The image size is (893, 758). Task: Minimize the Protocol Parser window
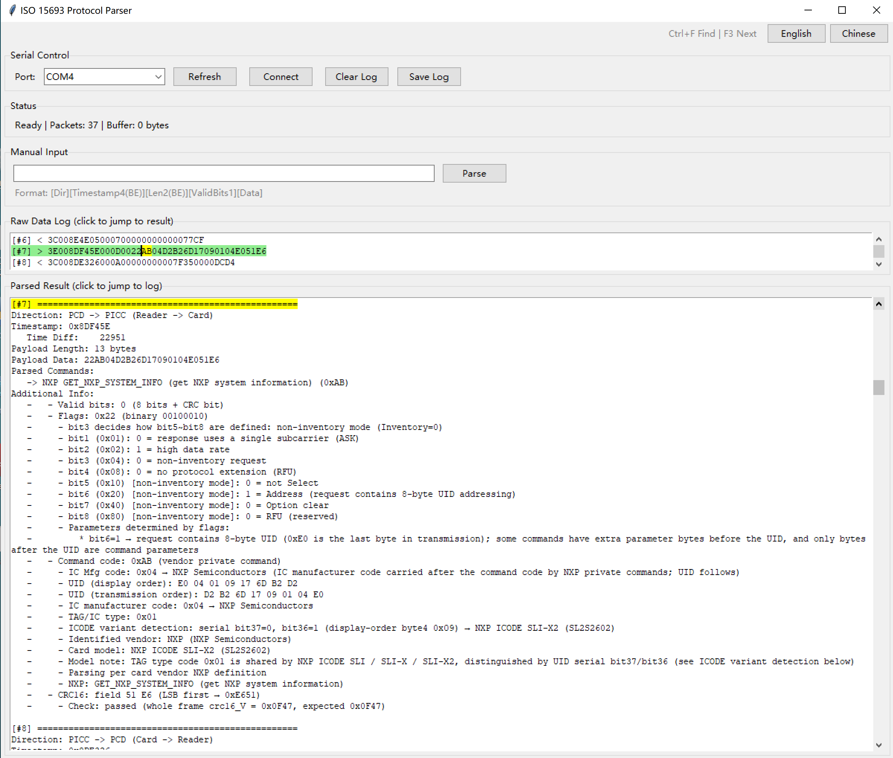808,10
